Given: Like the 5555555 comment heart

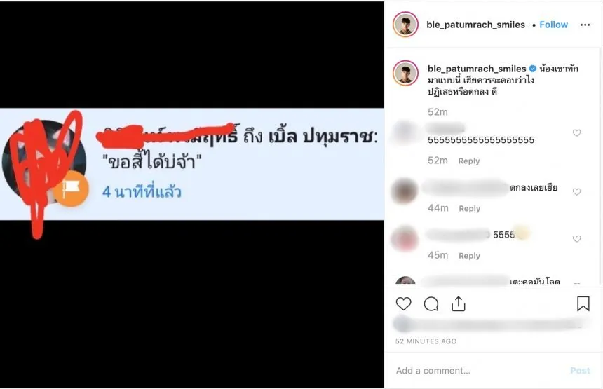Looking at the screenshot, I should coord(576,133).
